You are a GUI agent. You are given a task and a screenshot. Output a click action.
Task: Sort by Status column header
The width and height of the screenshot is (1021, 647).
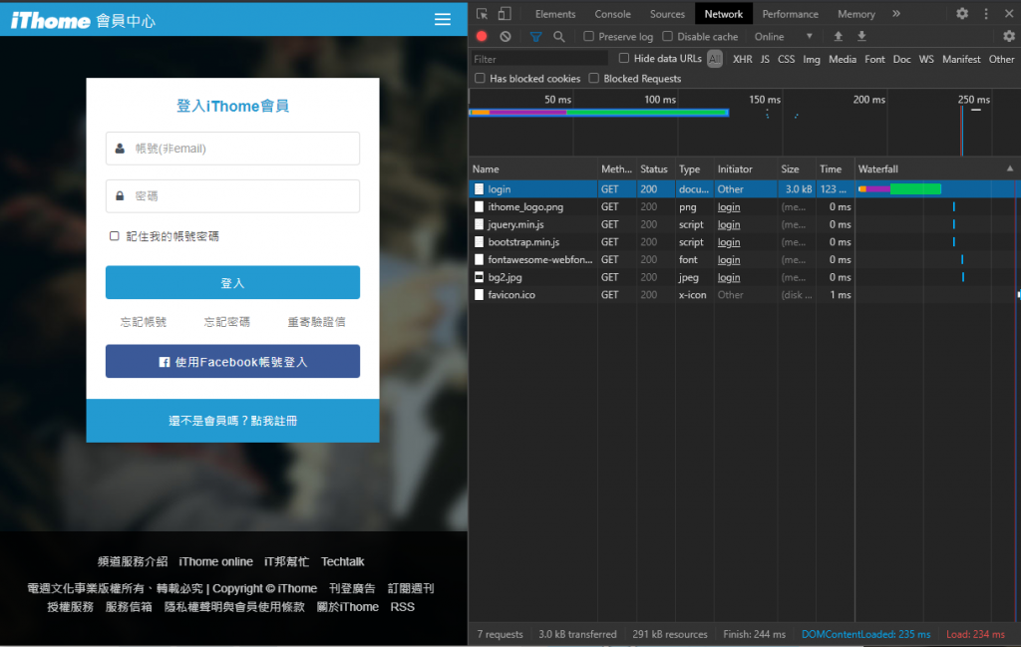[654, 168]
